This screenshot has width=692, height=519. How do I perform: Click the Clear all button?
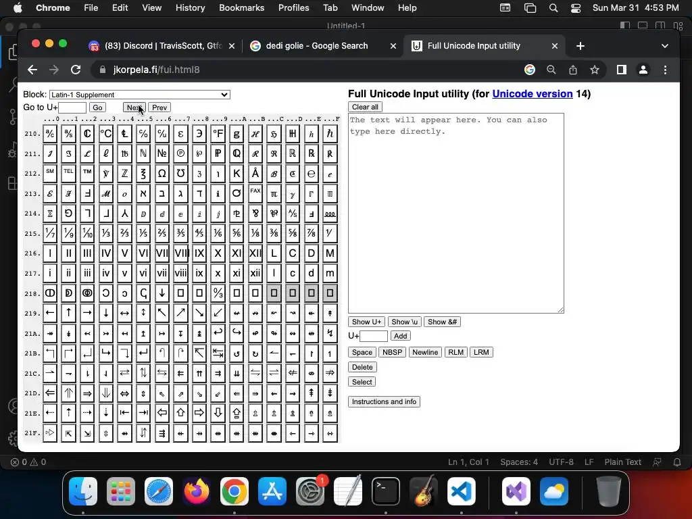pos(365,107)
